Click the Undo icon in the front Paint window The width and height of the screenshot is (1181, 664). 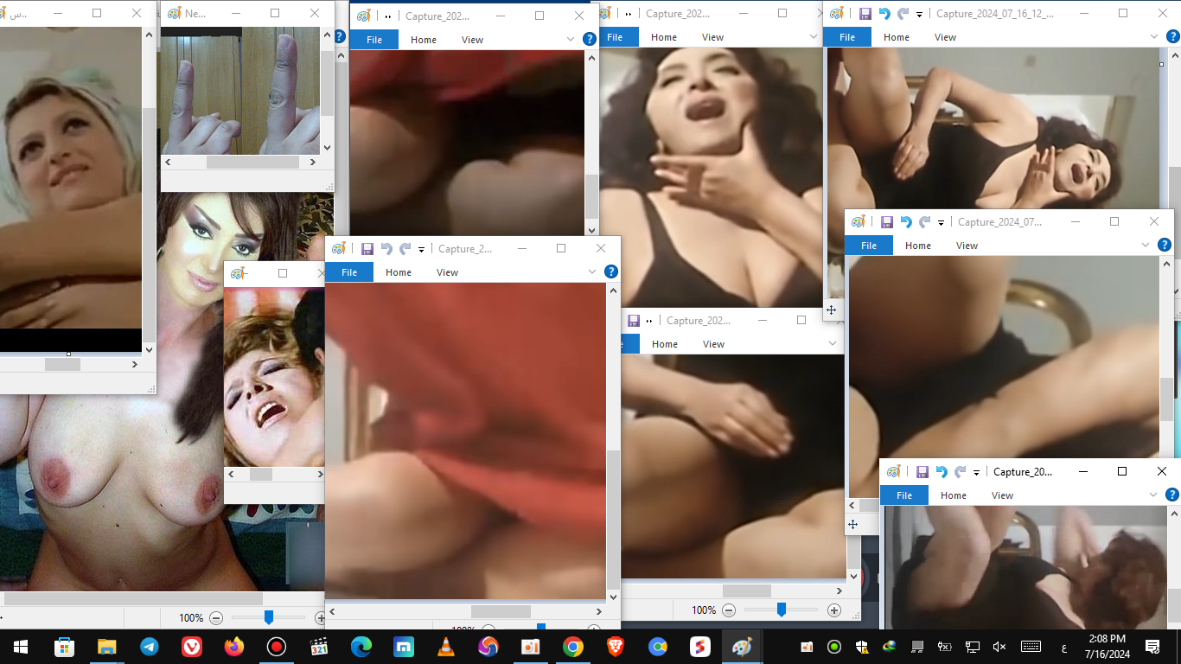tap(386, 248)
